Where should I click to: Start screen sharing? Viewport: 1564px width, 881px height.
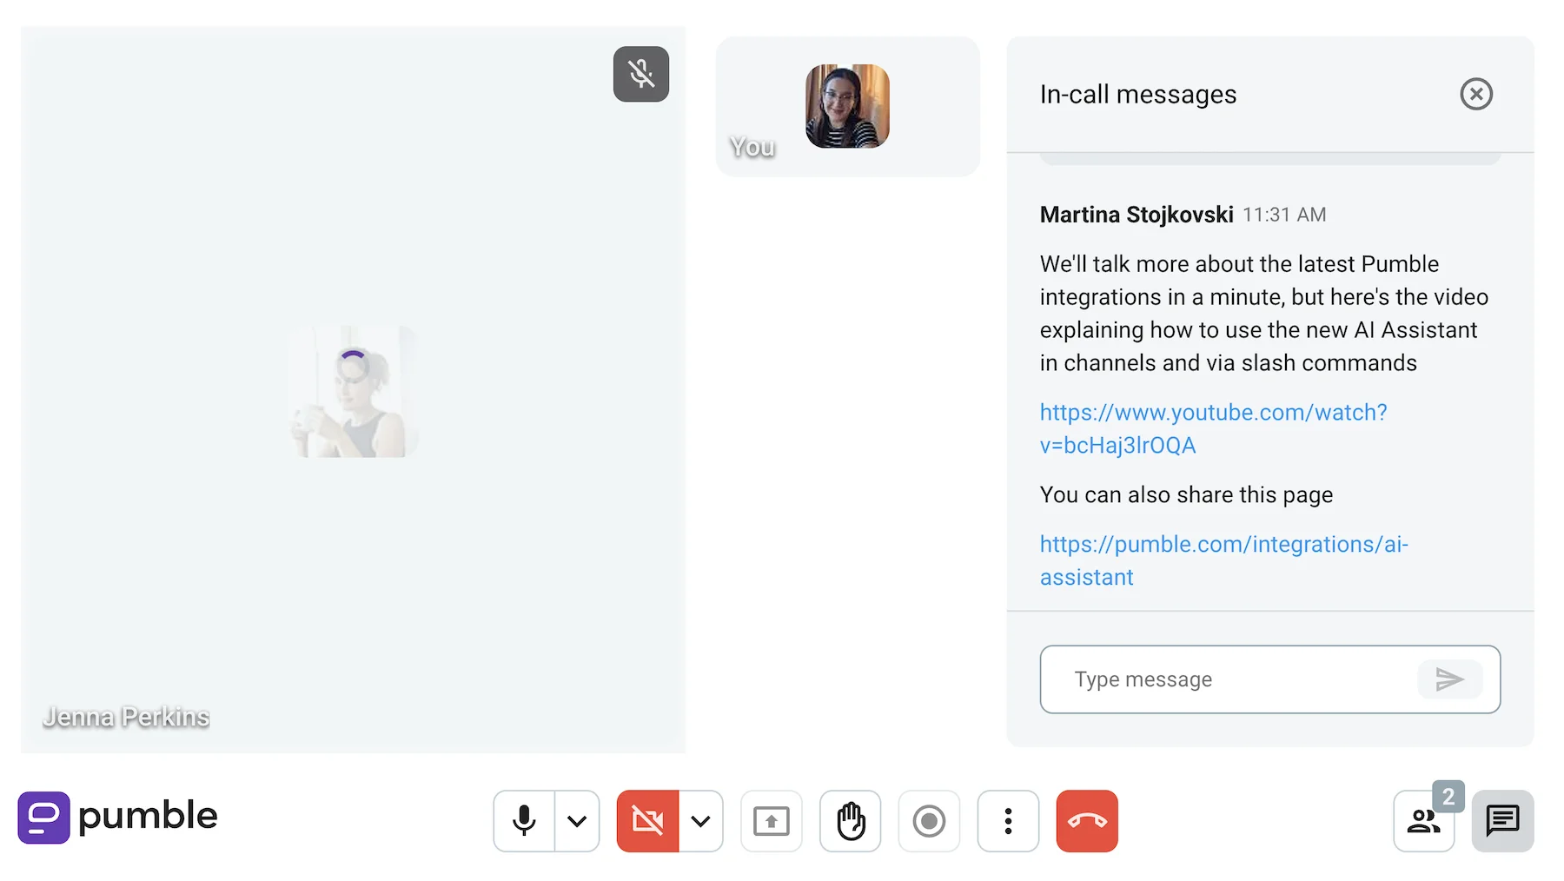pyautogui.click(x=771, y=820)
